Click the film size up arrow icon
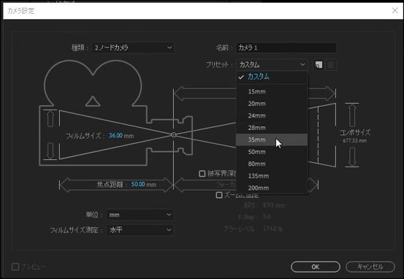Viewport: 404px width, 279px height. tap(50, 118)
